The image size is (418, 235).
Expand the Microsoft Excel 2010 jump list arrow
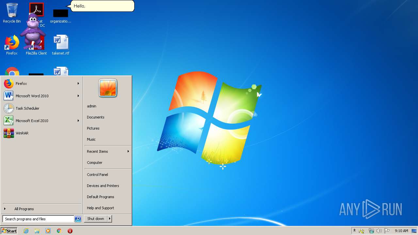tap(78, 121)
